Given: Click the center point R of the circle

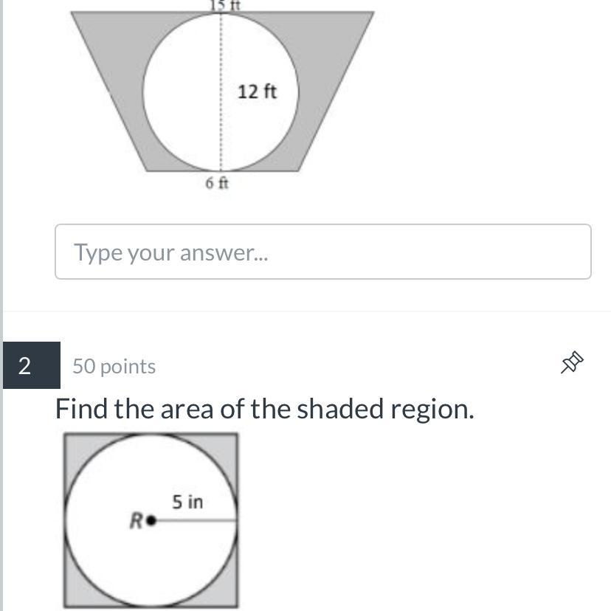Looking at the screenshot, I should pyautogui.click(x=151, y=520).
